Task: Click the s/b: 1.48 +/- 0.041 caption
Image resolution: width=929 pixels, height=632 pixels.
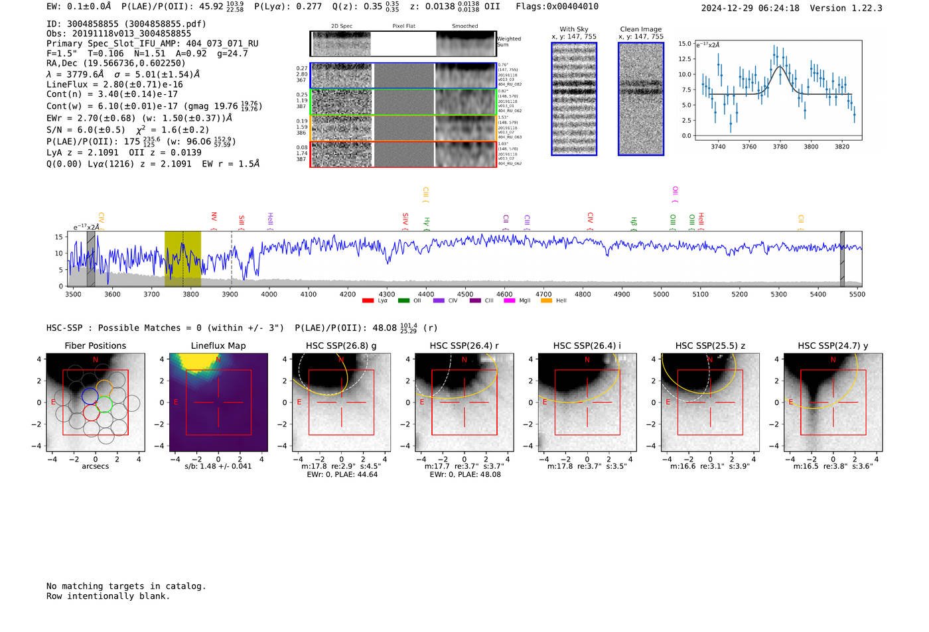Action: [218, 466]
